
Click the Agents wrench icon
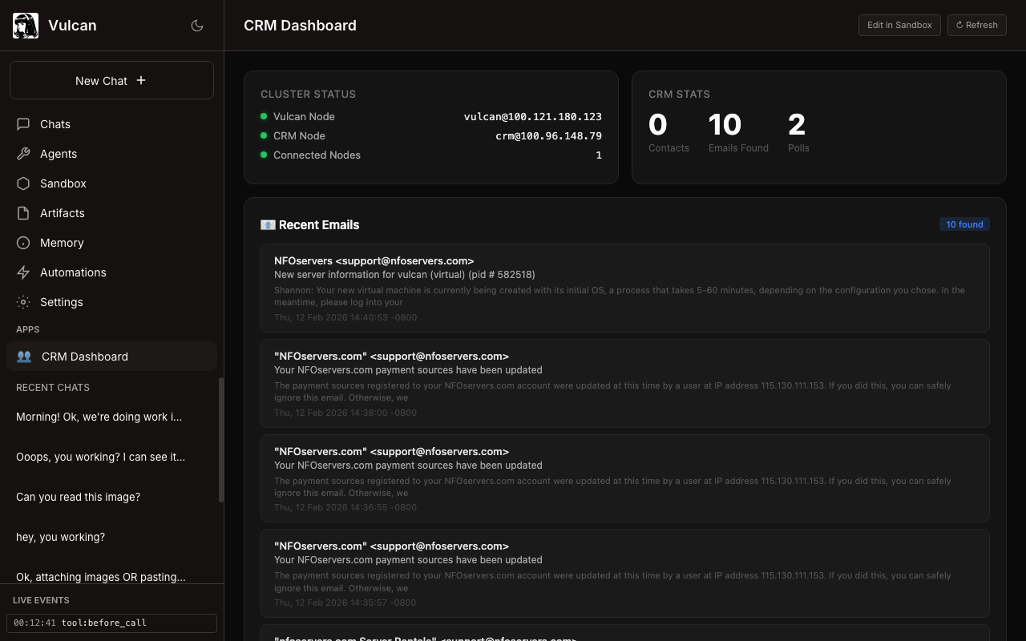click(23, 154)
